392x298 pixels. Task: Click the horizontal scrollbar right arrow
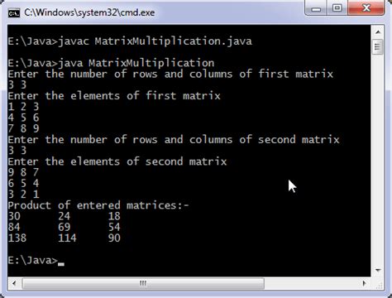tap(364, 283)
